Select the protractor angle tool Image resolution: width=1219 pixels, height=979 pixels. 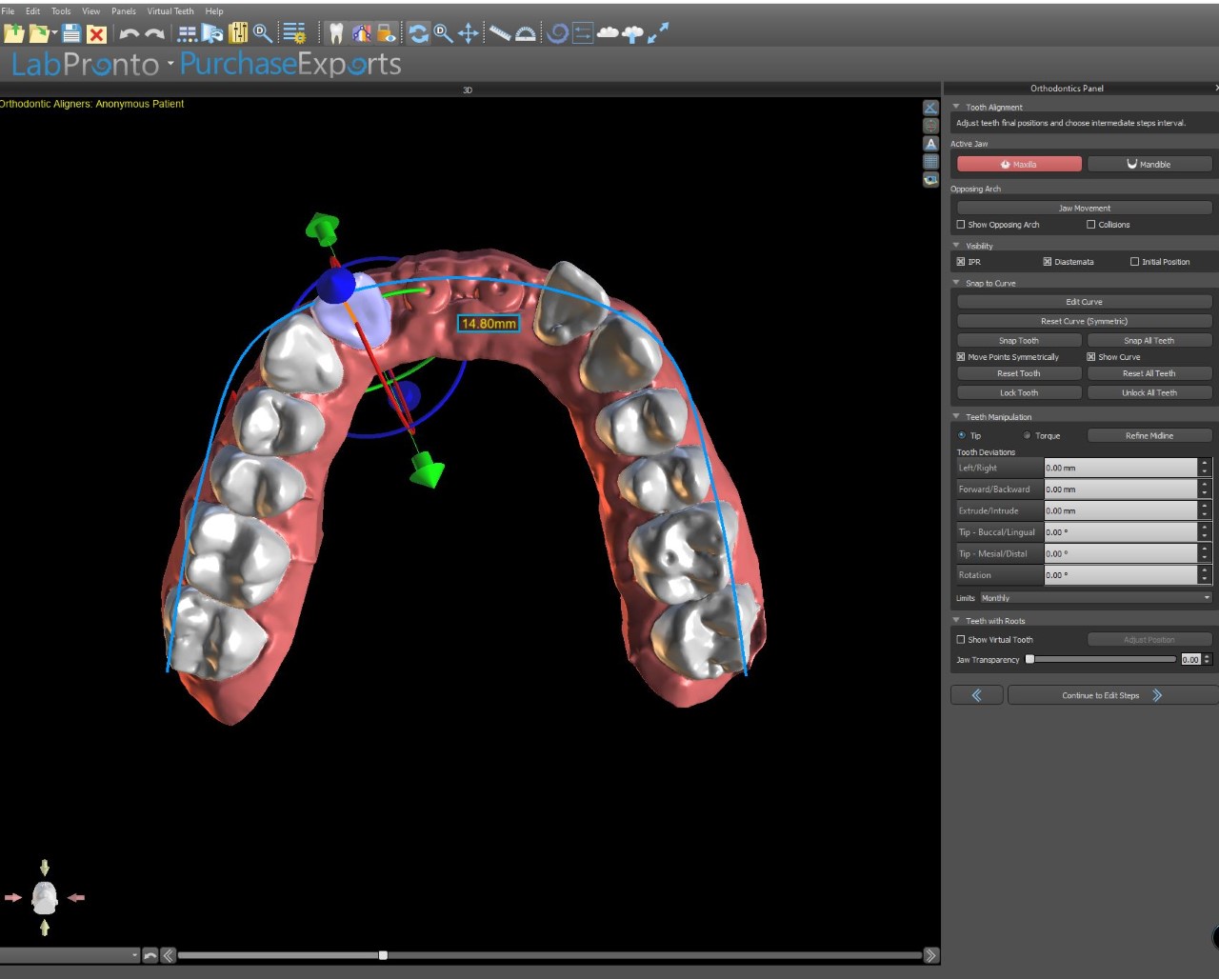click(x=525, y=33)
